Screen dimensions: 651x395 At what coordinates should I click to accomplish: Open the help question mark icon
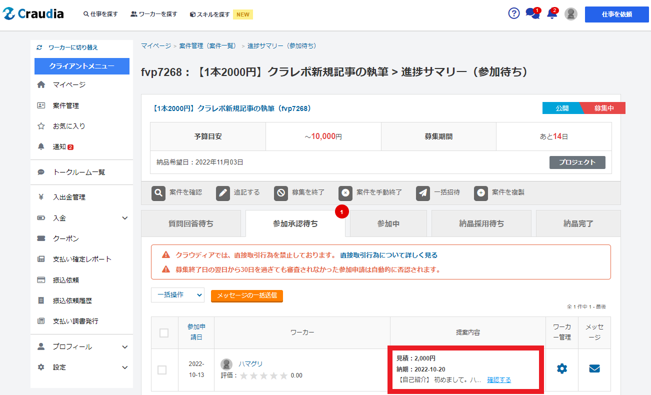click(x=514, y=13)
